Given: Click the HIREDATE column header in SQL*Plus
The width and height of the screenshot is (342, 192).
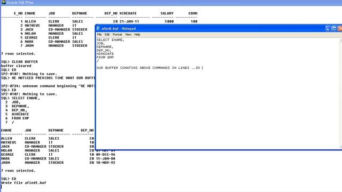Looking at the screenshot, I should [128, 13].
